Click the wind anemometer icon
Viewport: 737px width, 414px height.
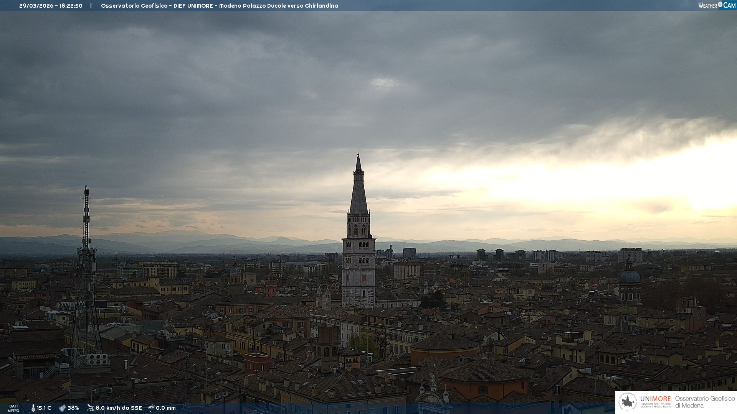click(90, 408)
